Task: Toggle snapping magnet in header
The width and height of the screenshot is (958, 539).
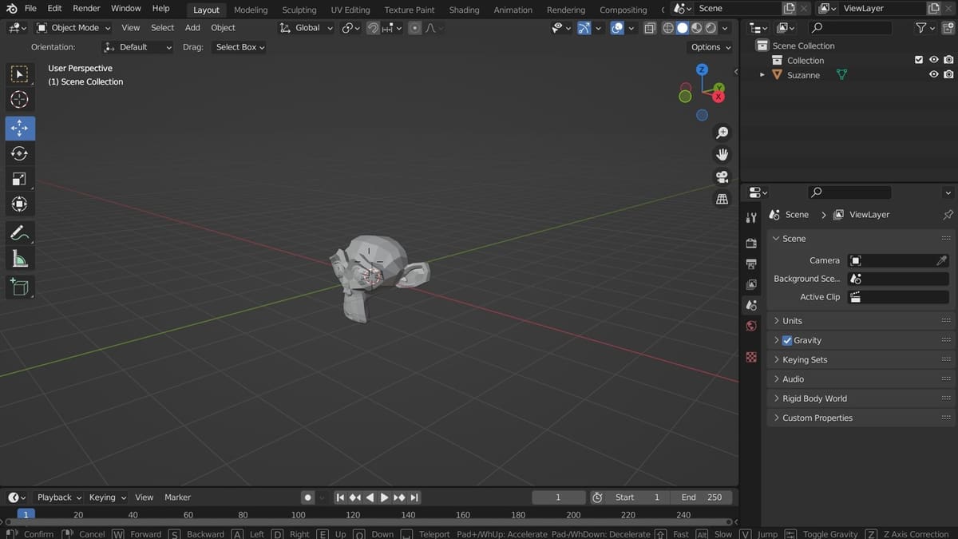Action: click(373, 28)
